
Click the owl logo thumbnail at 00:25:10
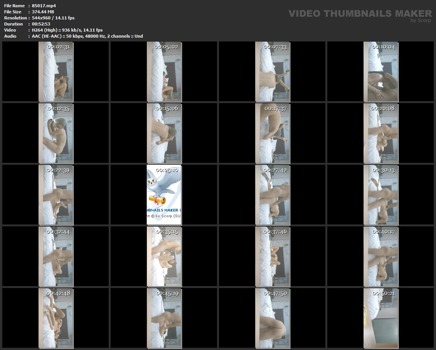click(x=164, y=194)
